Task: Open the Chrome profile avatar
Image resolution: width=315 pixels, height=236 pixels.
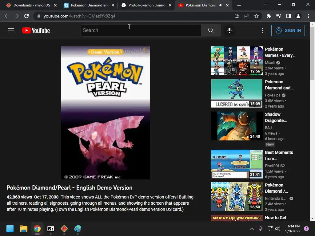Action: [298, 16]
